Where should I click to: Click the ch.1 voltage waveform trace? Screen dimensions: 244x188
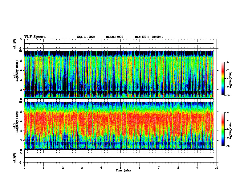[119, 44]
